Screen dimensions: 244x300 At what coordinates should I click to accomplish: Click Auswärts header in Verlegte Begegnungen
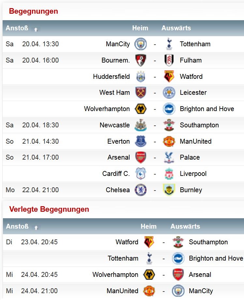pyautogui.click(x=185, y=226)
